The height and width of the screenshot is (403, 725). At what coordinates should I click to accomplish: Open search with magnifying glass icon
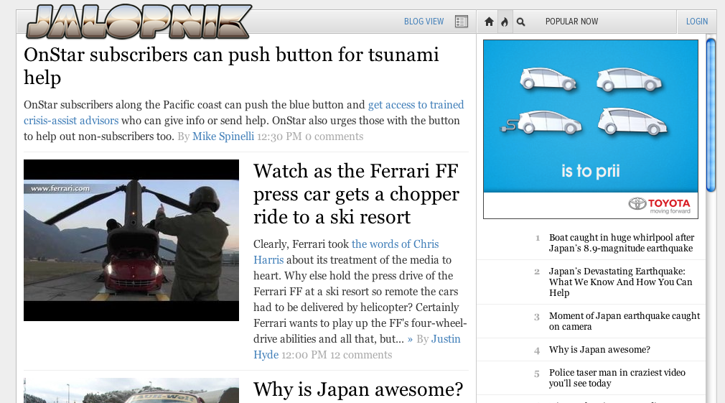pyautogui.click(x=521, y=22)
